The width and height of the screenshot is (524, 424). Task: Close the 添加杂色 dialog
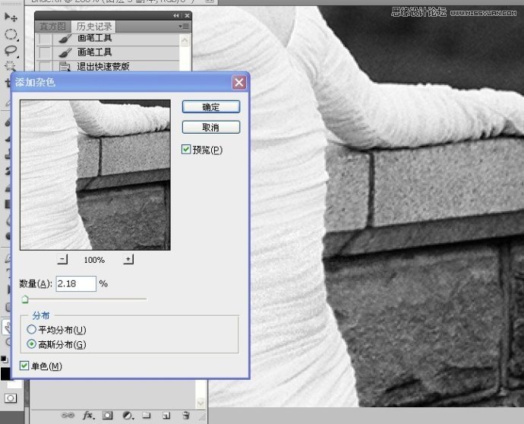click(x=239, y=82)
